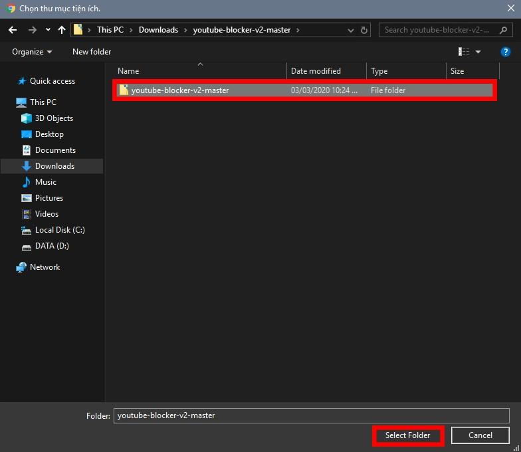This screenshot has height=452, width=521.
Task: Refresh the current folder view
Action: (364, 31)
